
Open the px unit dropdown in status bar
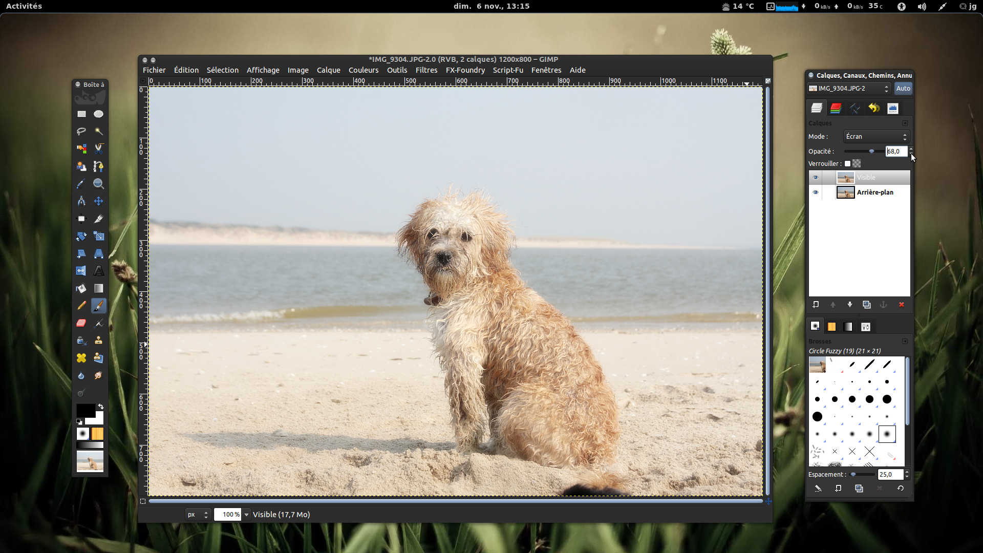tap(198, 515)
